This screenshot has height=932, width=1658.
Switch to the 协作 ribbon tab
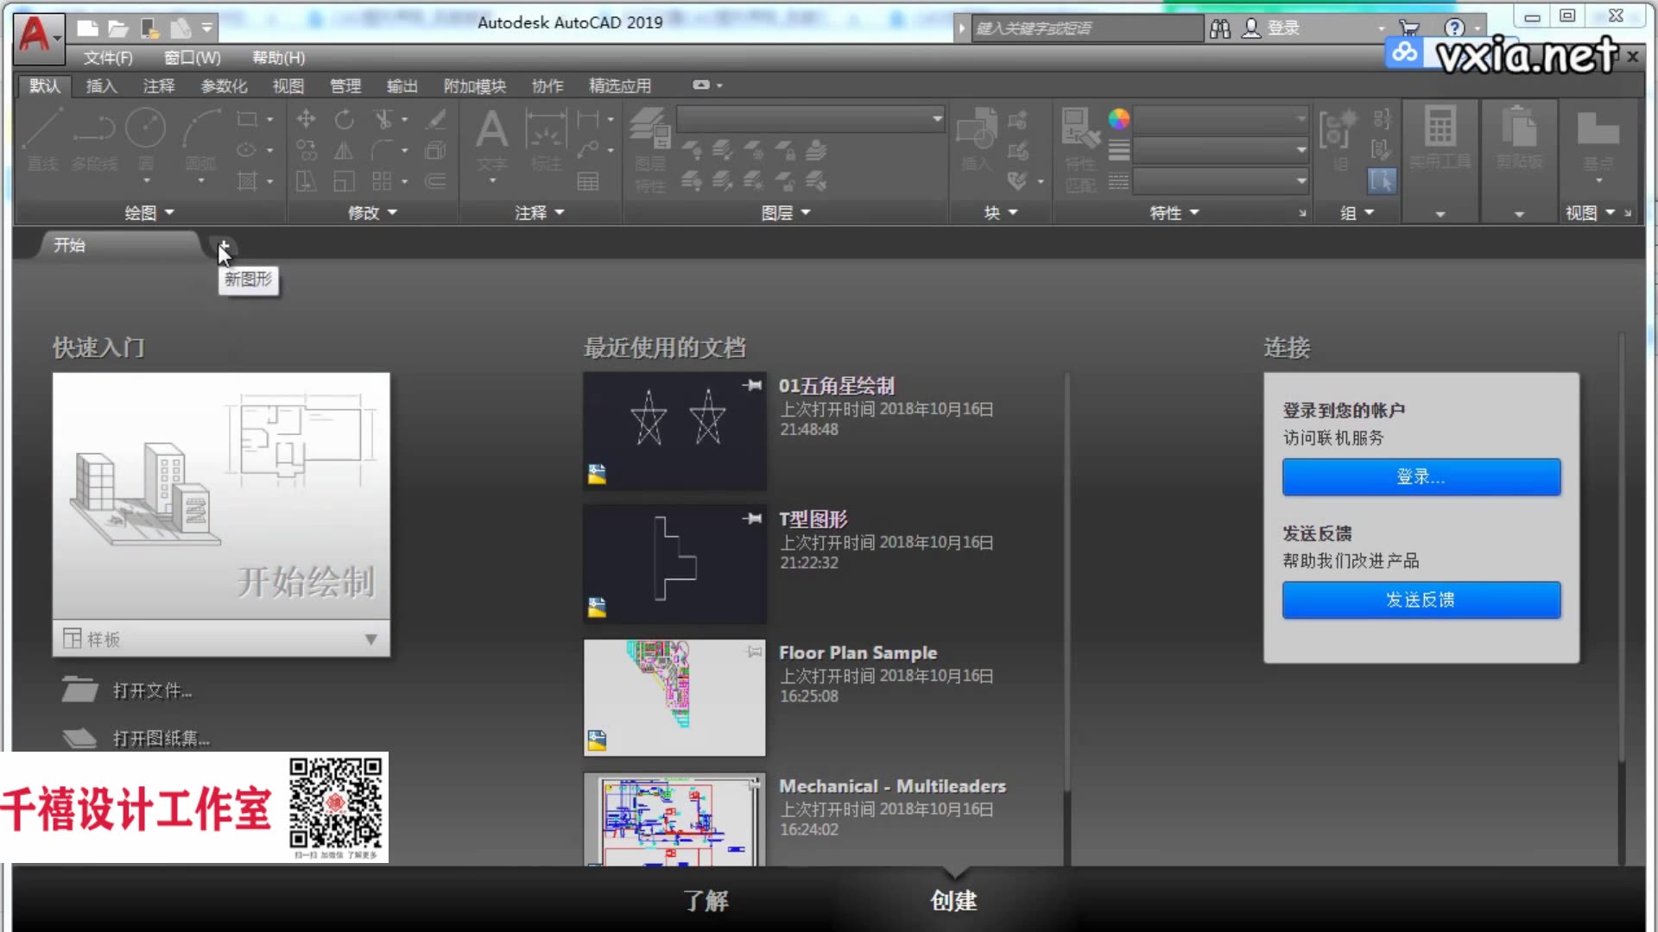click(547, 85)
